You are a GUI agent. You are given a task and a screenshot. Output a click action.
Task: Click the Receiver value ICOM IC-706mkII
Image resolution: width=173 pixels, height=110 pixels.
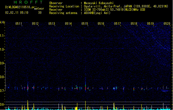coord(97,10)
